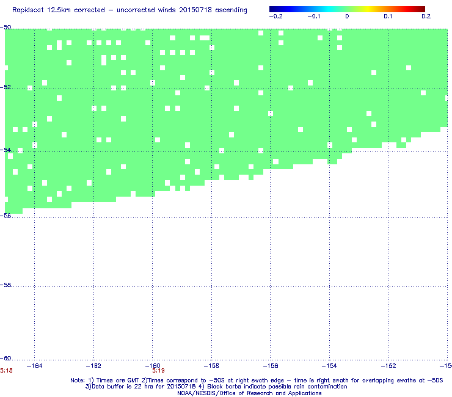Click the red 5:18 swath time label
This screenshot has height=397, width=452.
(x=6, y=371)
